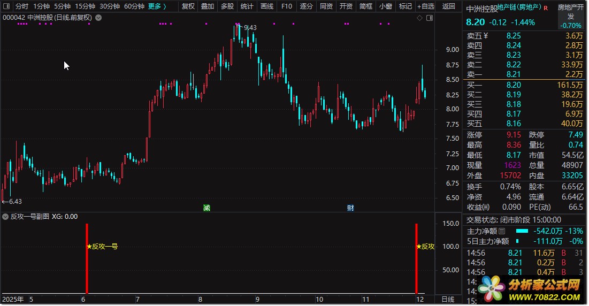Viewport: 589px width, 306px height.
Task: Click the icon at far left of the timeframe bar
Action: point(6,6)
